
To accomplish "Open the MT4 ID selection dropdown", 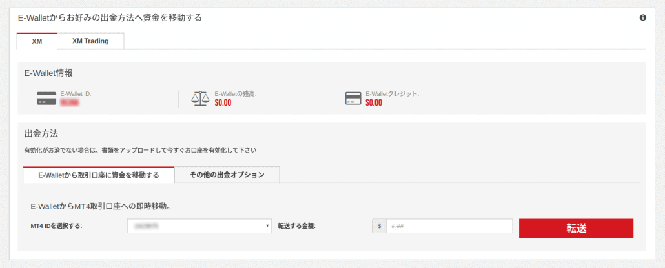I will coord(200,226).
